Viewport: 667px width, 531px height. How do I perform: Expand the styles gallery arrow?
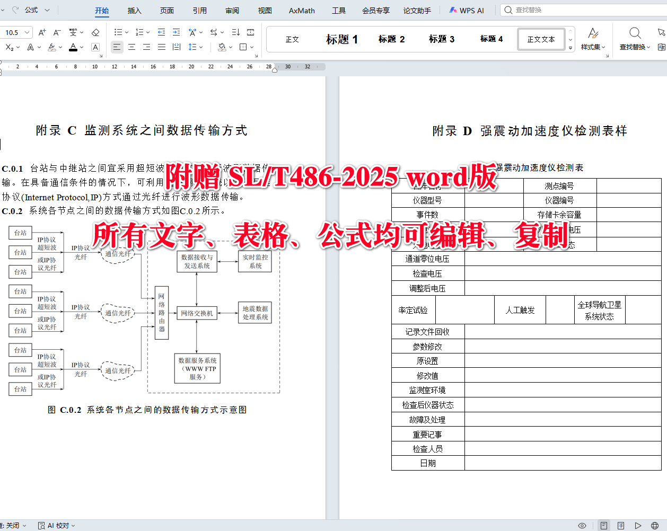[571, 48]
